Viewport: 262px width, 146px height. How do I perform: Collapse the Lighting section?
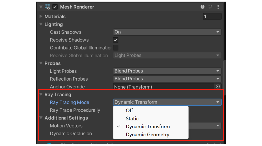point(41,24)
